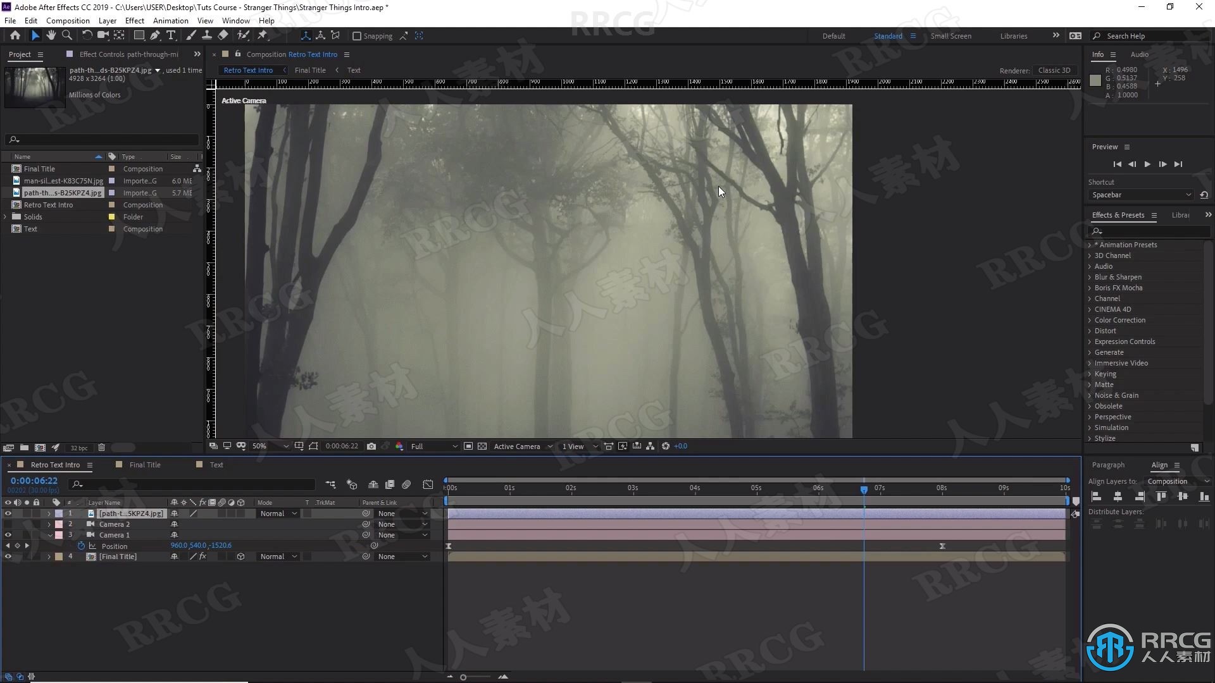Open the Animation menu

(x=171, y=20)
